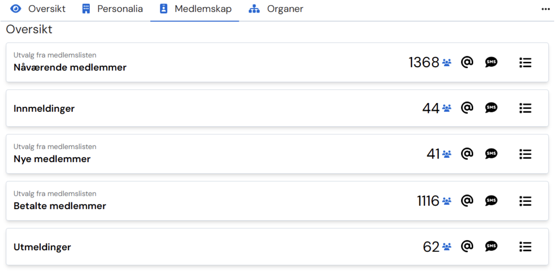This screenshot has width=556, height=273.
Task: Open list of Betalte medlemmer
Action: point(525,201)
